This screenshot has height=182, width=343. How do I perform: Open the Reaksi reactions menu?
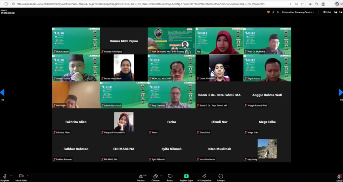[x=170, y=176]
